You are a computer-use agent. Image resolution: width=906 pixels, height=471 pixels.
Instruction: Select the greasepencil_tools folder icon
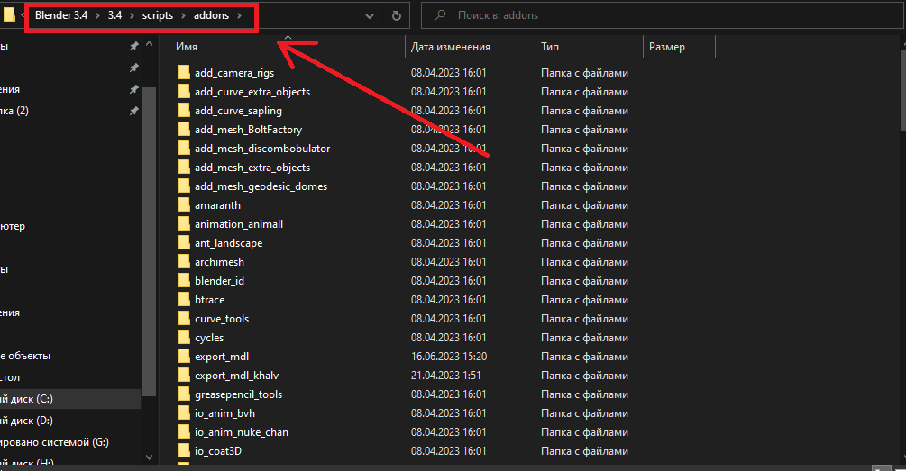[184, 394]
